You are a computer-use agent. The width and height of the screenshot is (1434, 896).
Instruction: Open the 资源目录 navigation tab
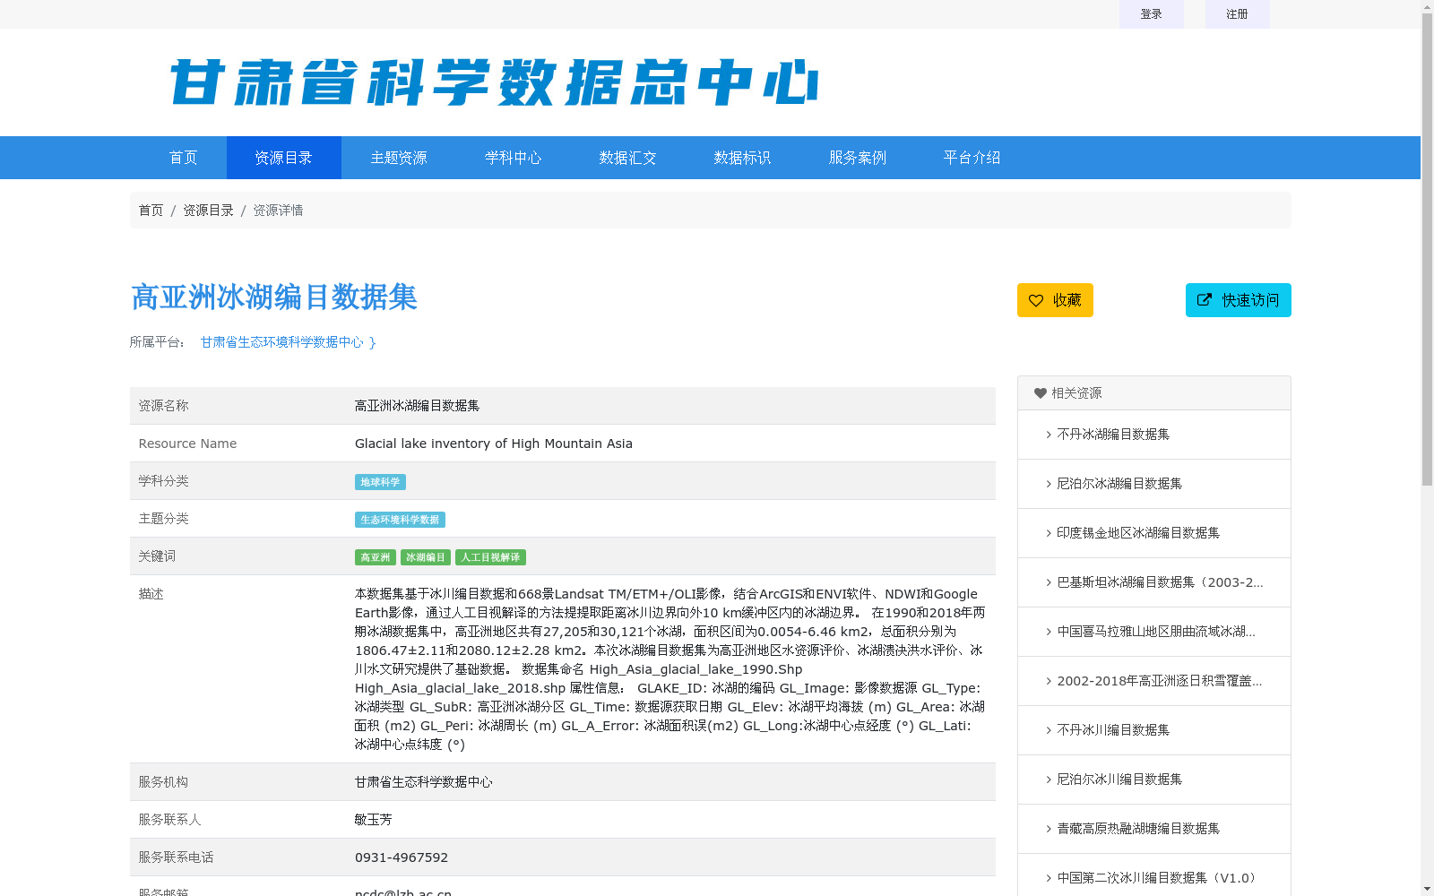[284, 158]
